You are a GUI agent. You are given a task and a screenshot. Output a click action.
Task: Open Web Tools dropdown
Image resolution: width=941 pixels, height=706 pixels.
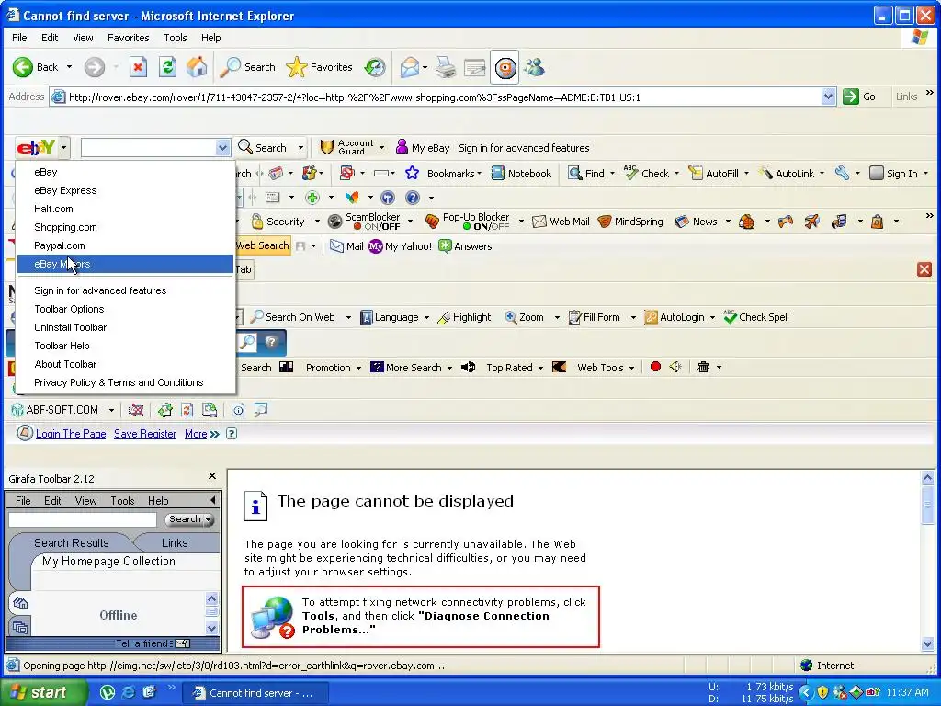(606, 368)
